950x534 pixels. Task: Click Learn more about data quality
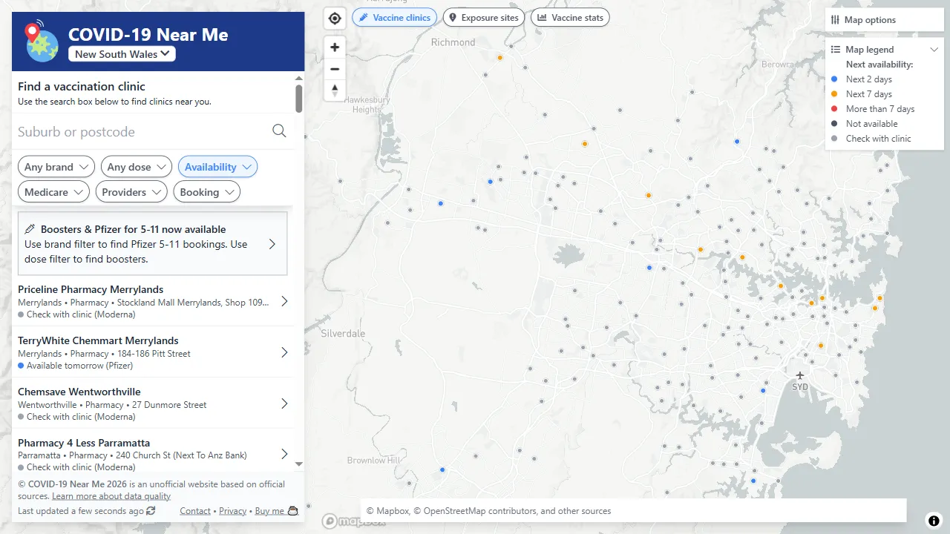tap(111, 495)
